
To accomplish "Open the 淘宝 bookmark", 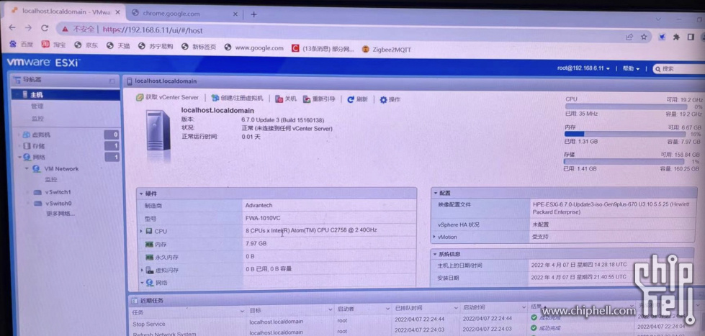I will [53, 45].
